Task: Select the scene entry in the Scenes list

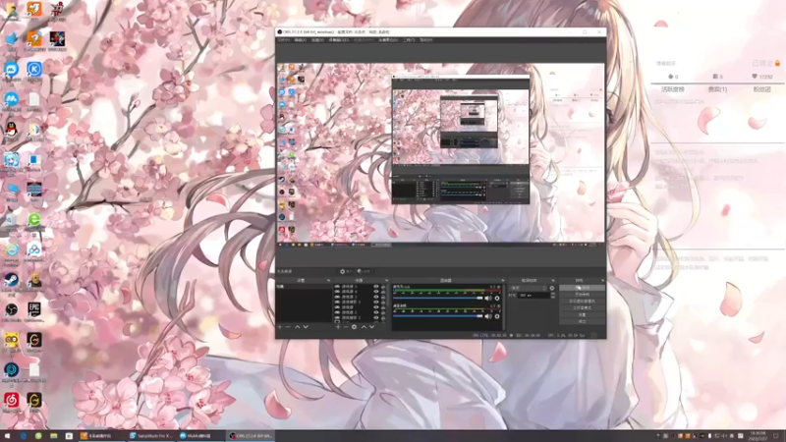Action: point(304,286)
